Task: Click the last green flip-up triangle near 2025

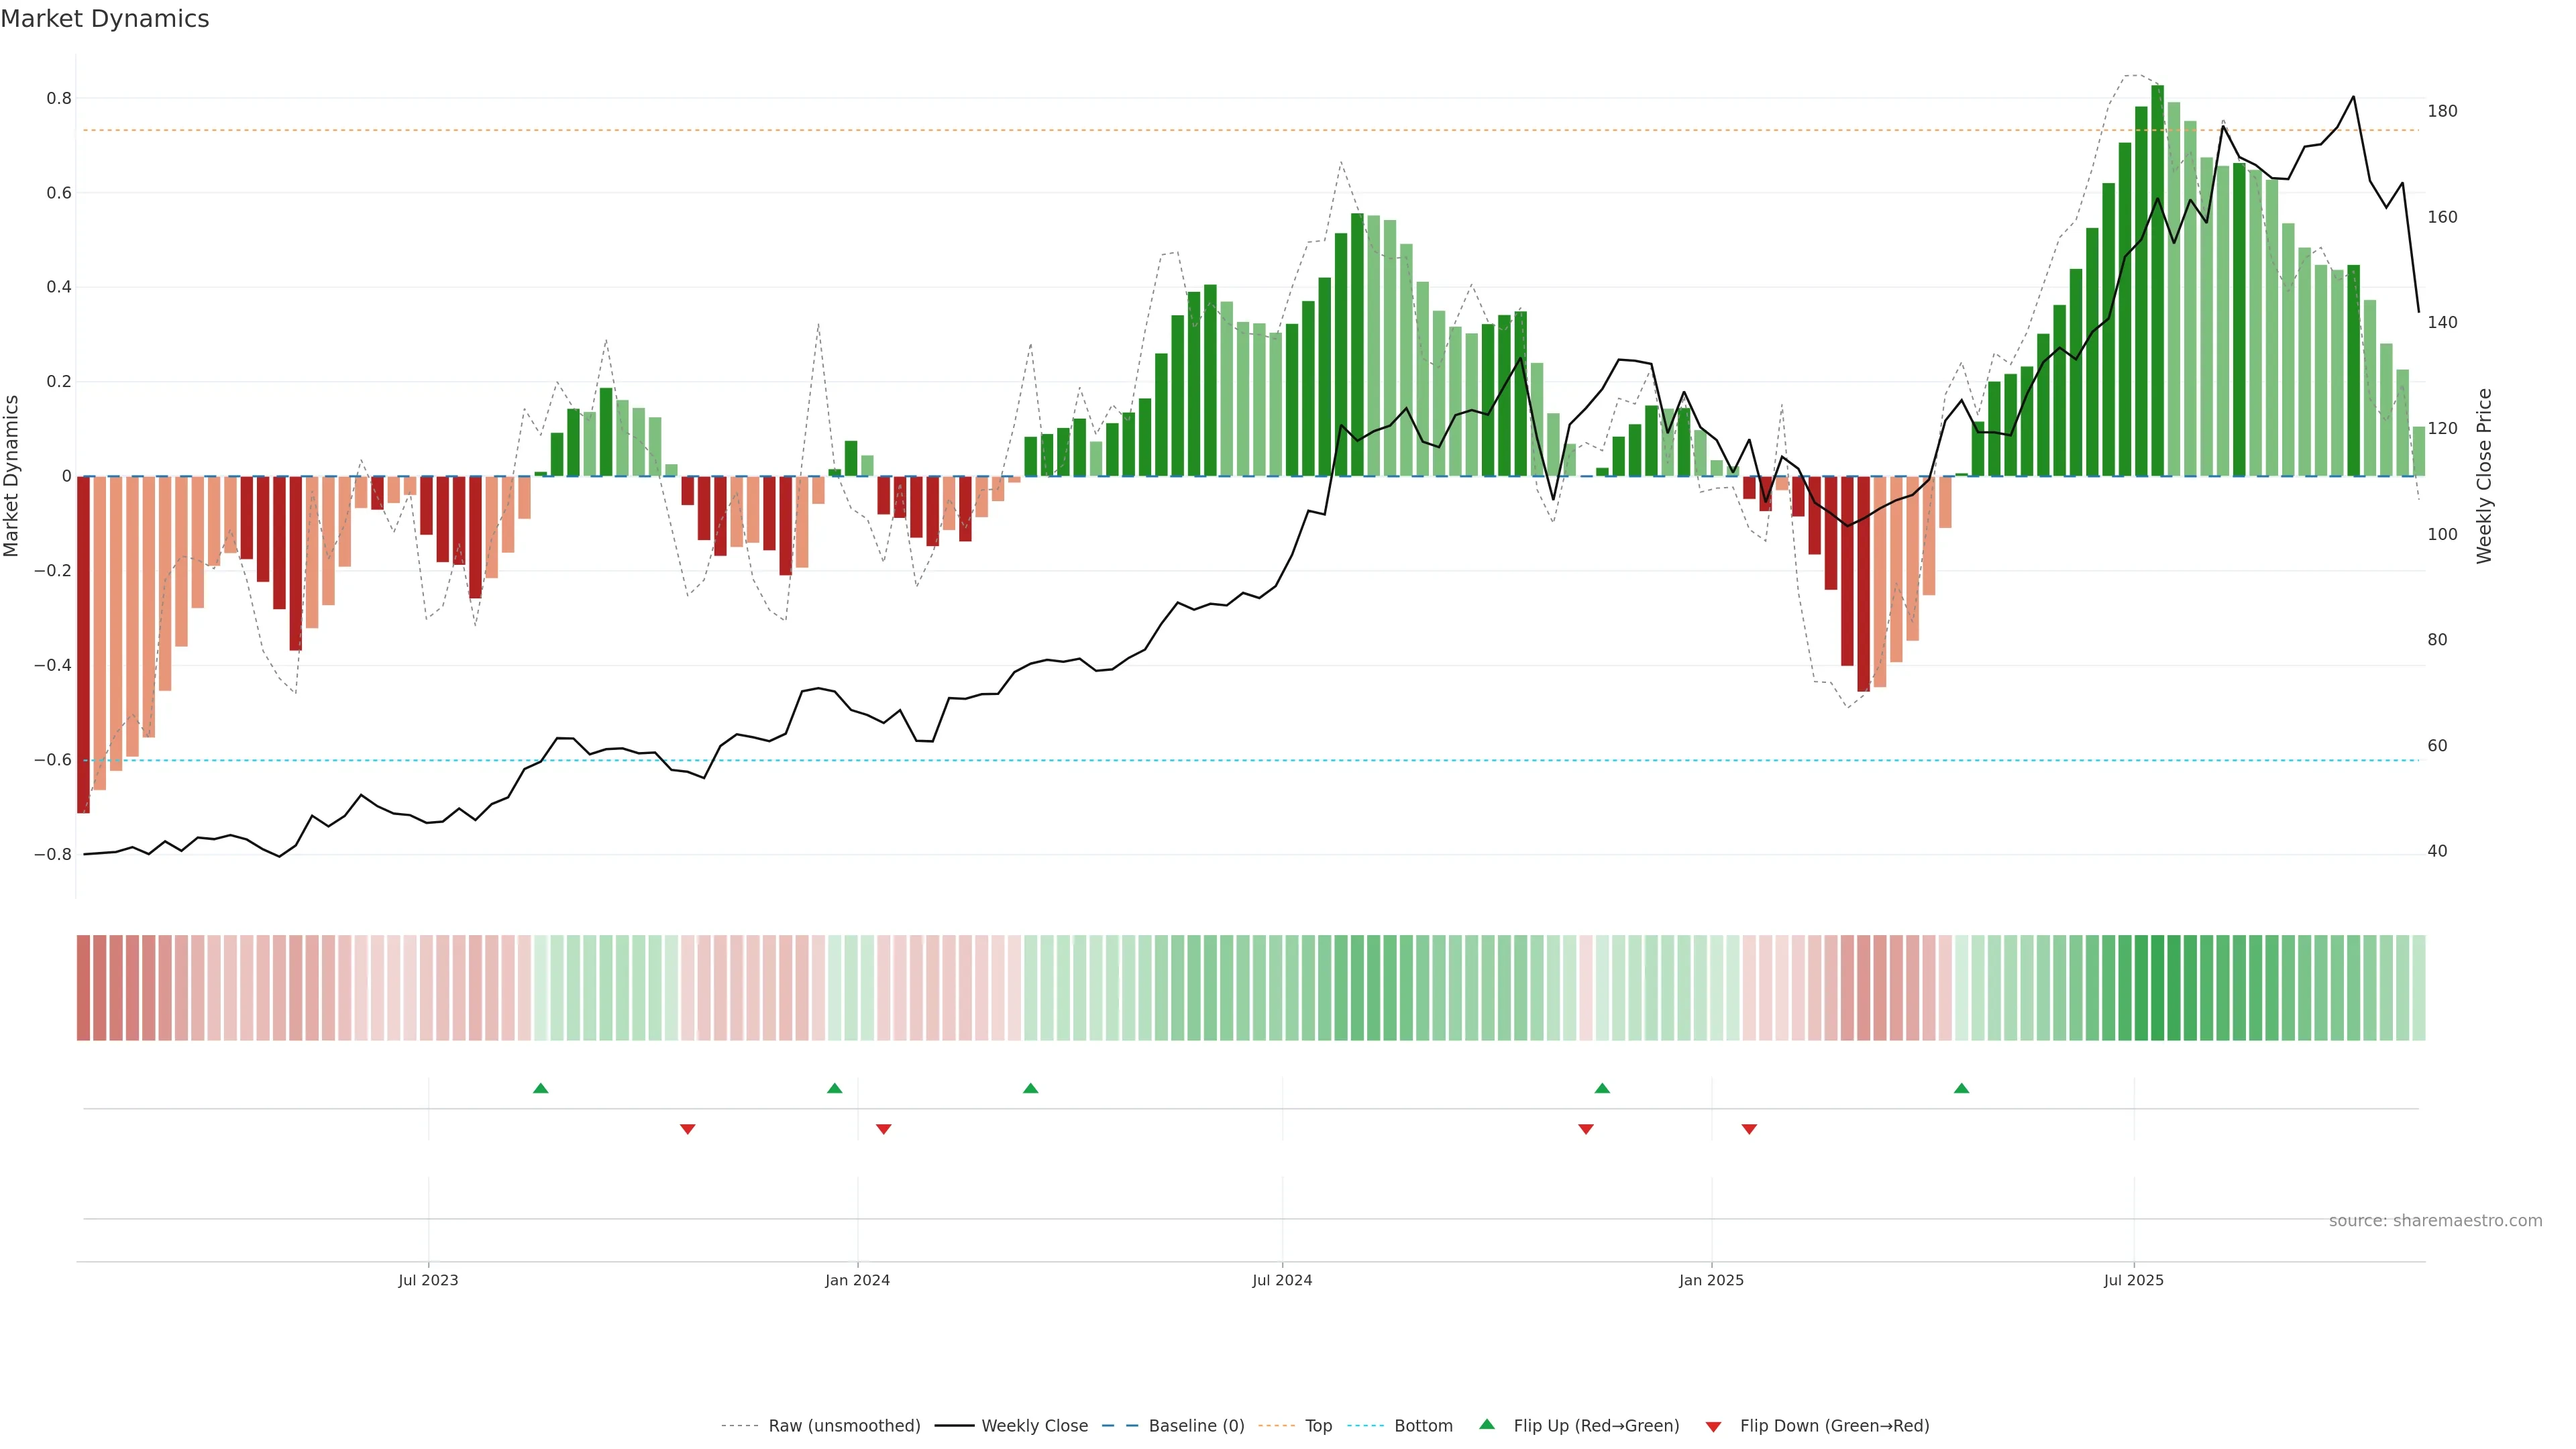Action: click(x=1961, y=1088)
